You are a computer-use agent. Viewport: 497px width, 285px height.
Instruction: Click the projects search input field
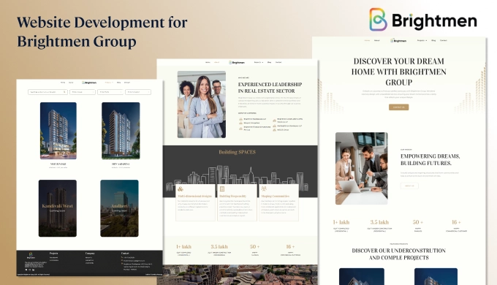click(x=48, y=92)
